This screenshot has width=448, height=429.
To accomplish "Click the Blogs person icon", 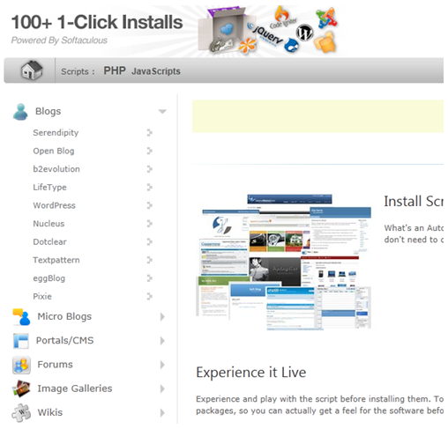I will click(x=20, y=112).
